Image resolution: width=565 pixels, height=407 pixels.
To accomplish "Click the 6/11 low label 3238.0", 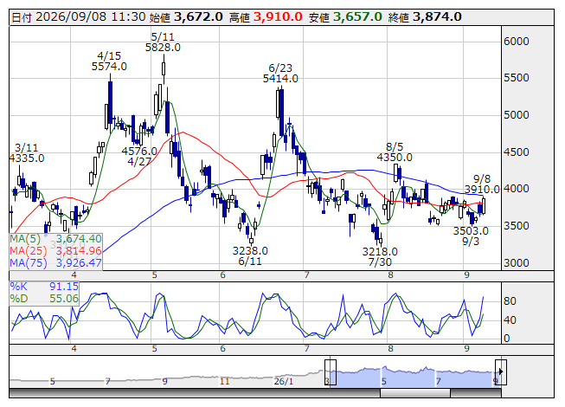I will [250, 251].
